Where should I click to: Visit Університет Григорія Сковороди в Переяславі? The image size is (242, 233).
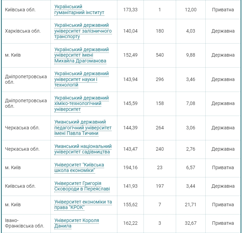pos(82,186)
